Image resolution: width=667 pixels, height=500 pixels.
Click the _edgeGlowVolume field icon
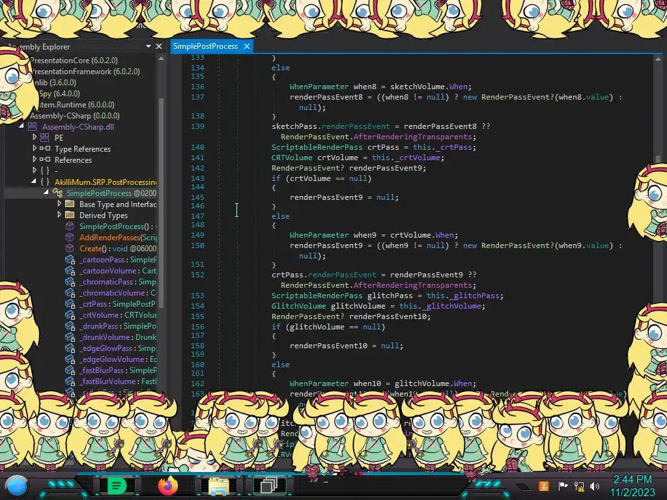[x=70, y=359]
